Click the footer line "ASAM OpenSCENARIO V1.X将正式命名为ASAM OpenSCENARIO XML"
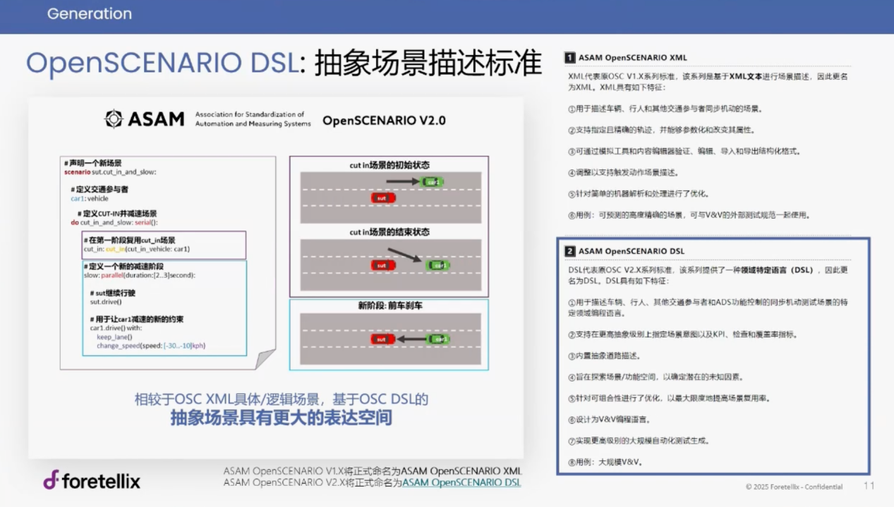 pyautogui.click(x=373, y=471)
